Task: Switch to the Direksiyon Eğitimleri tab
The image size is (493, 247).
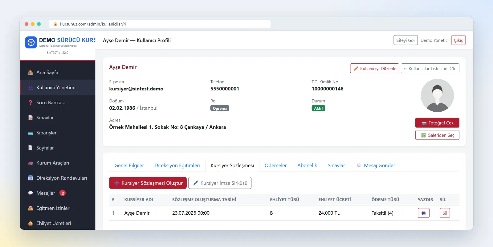Action: (177, 165)
